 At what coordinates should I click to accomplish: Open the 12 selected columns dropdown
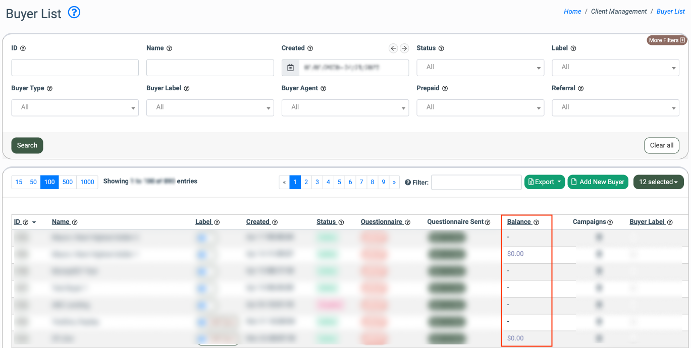click(658, 182)
